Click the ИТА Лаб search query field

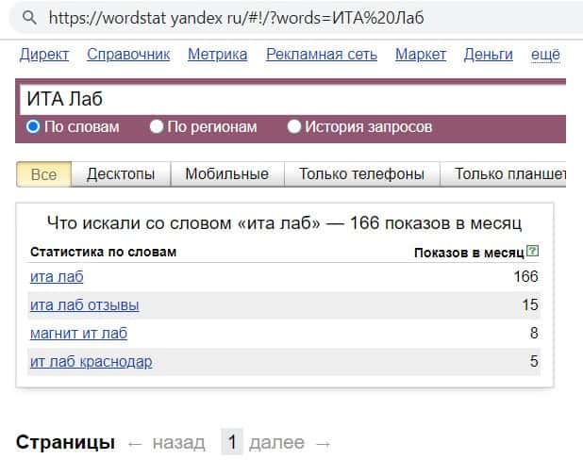[293, 100]
